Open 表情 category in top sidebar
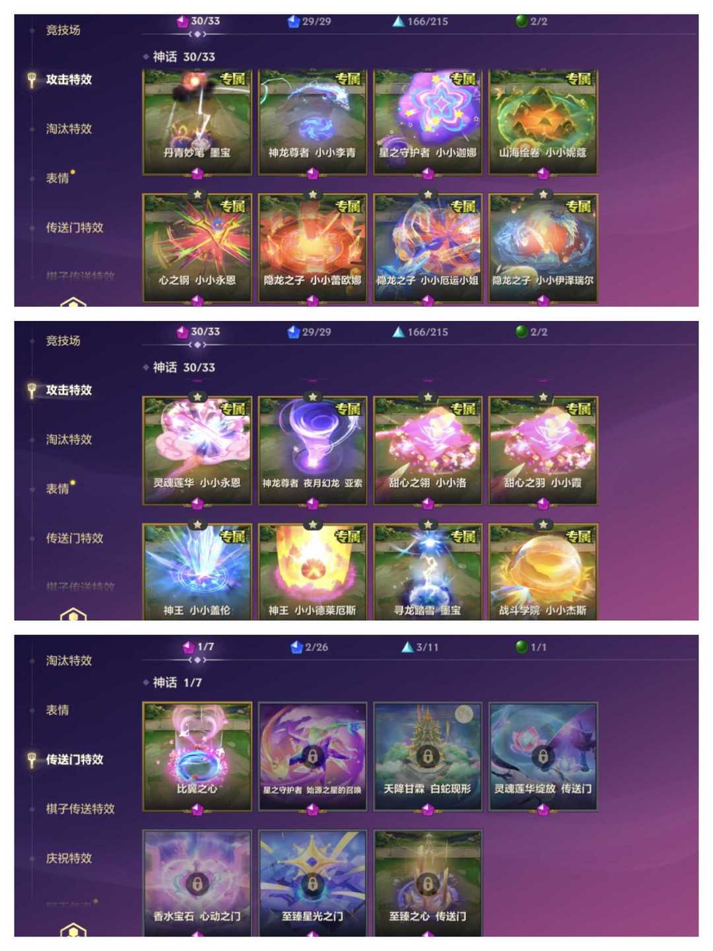713x951 pixels. (57, 178)
